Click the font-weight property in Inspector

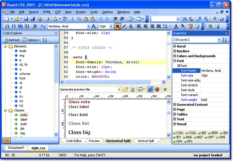[189, 100]
